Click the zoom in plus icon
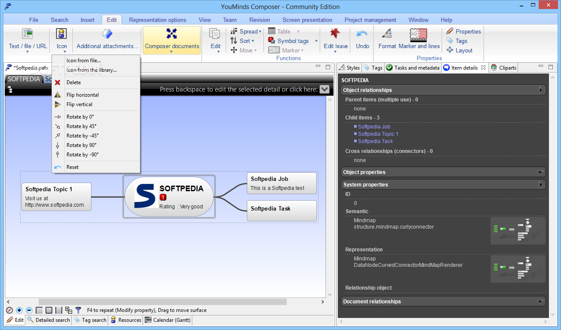The width and height of the screenshot is (561, 330). (19, 310)
